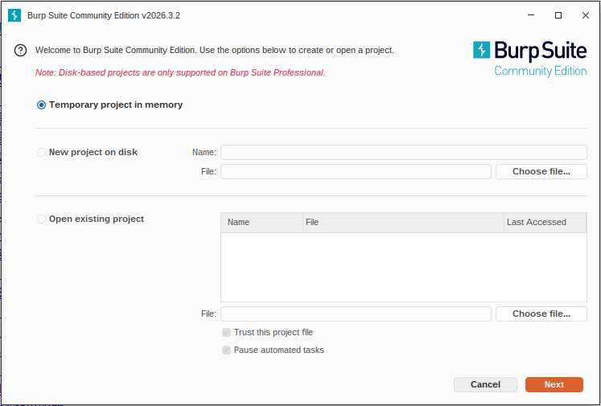Sort projects by File column header
Image resolution: width=601 pixels, height=406 pixels.
click(x=403, y=223)
